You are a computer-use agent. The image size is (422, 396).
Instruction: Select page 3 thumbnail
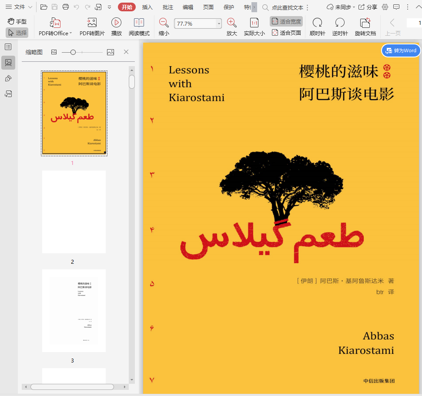coord(74,311)
